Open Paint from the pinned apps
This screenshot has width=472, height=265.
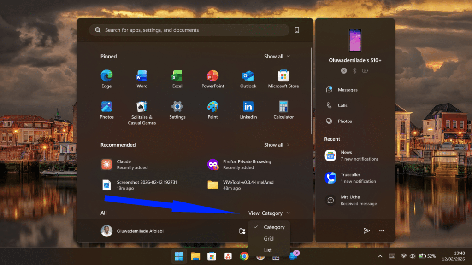(x=212, y=109)
